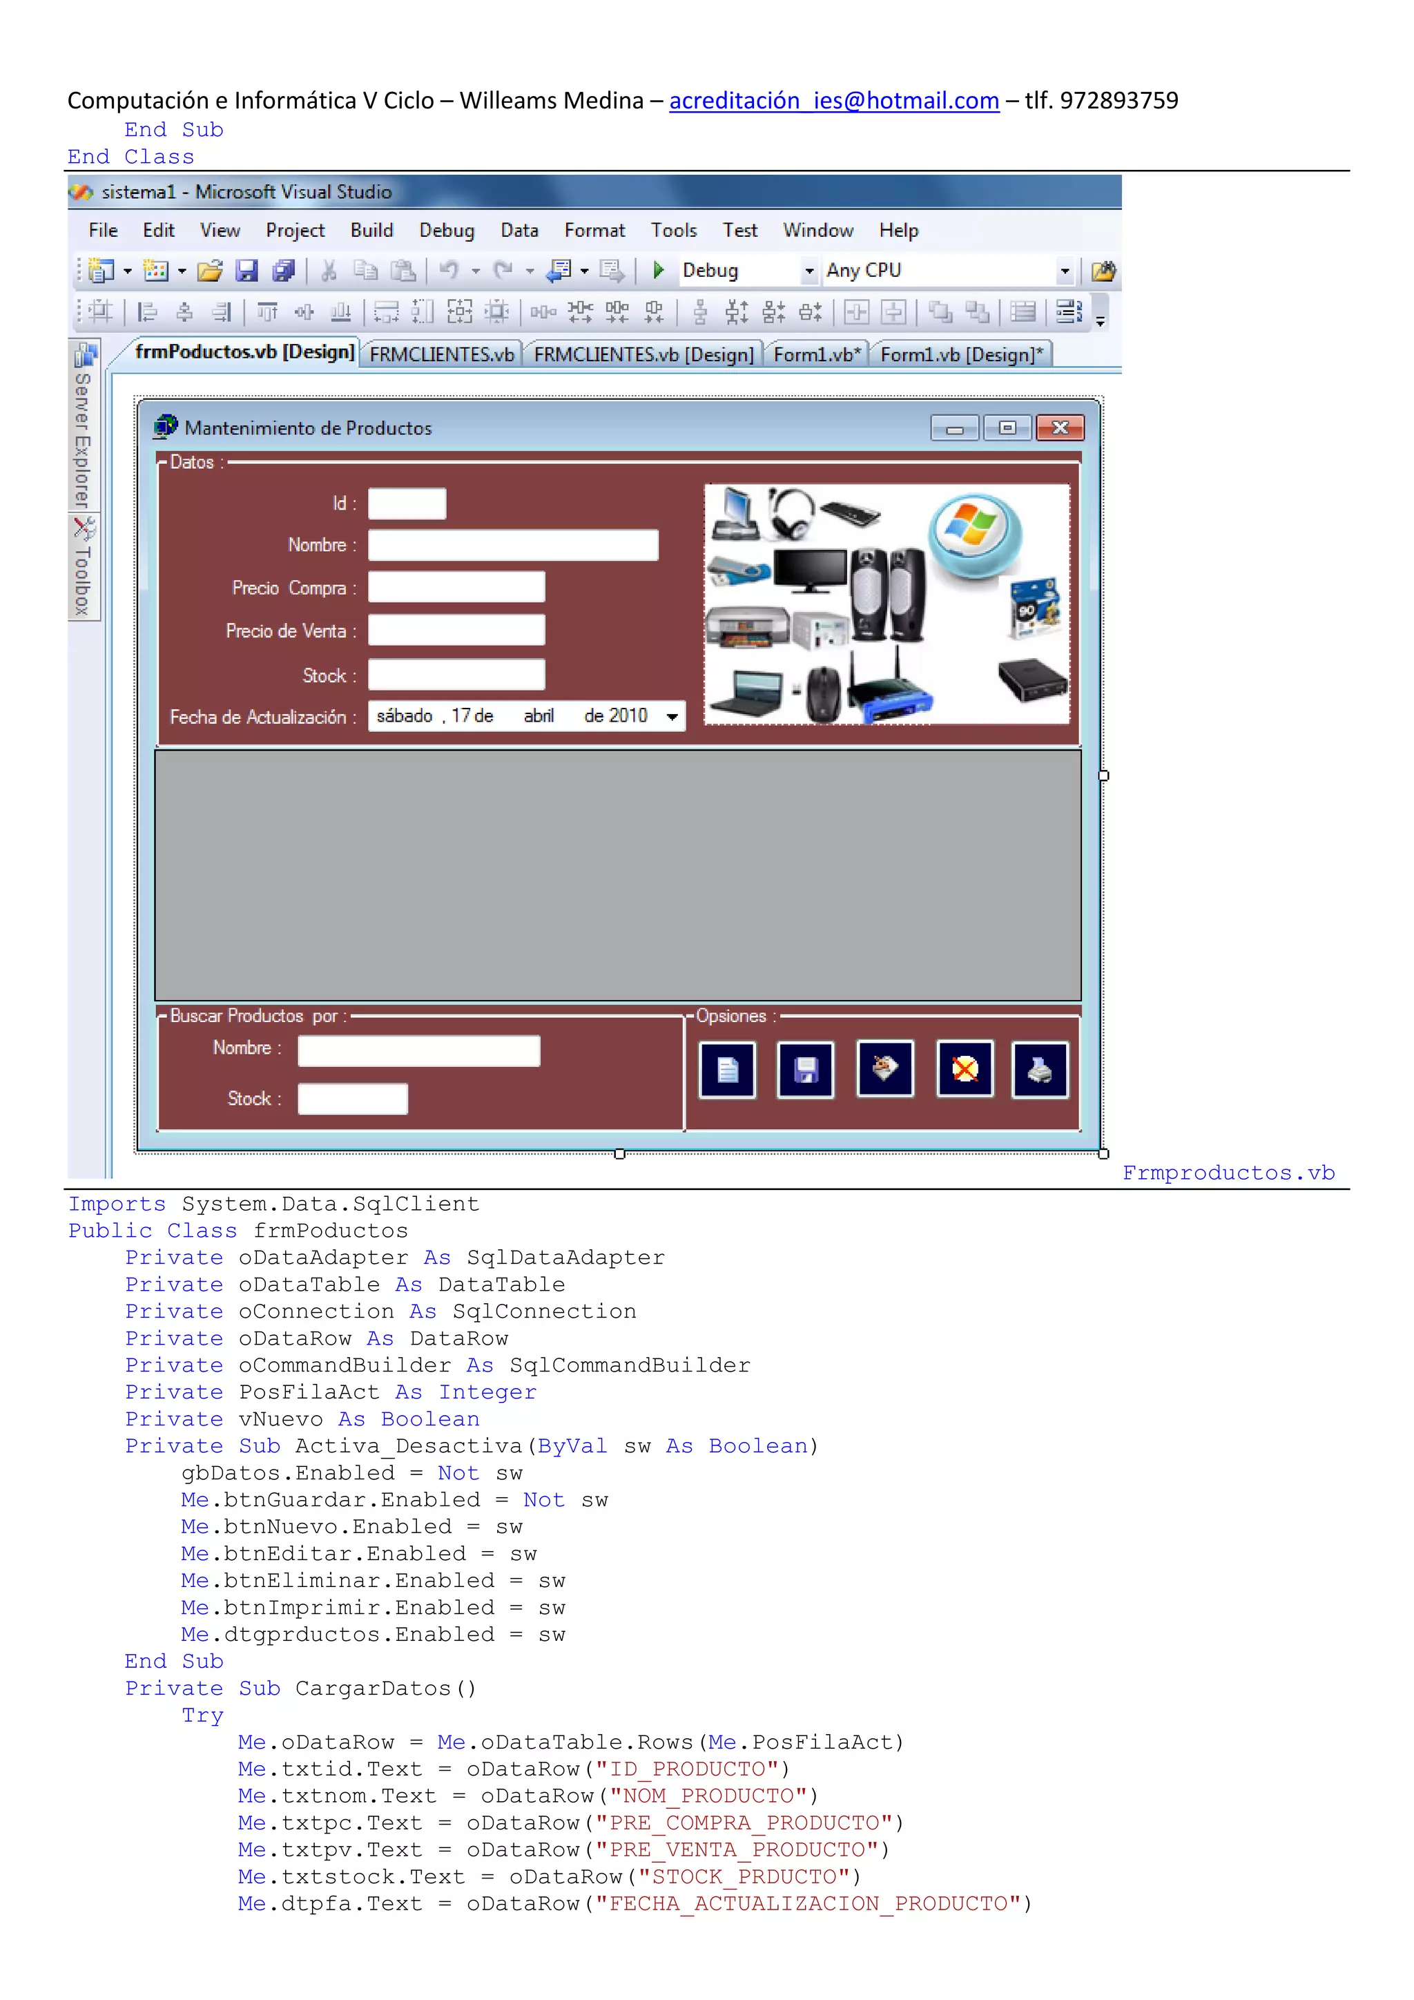Click the New Project toolbar icon
The image size is (1414, 2000).
click(102, 271)
